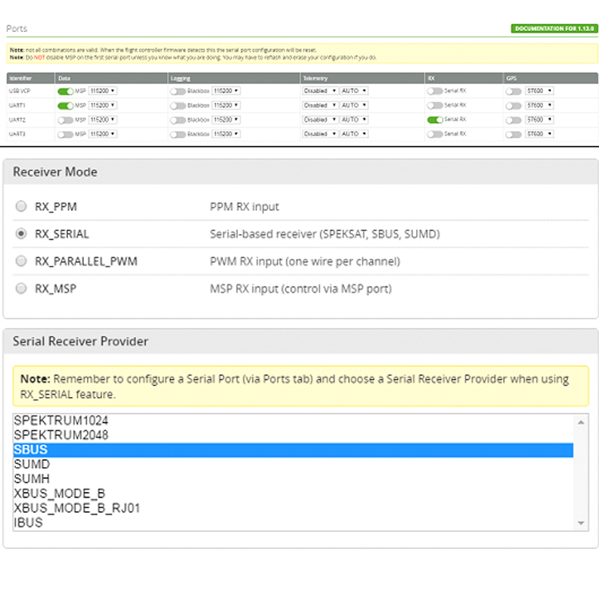Open GPS 57600 baud dropdown for USB VCP
This screenshot has height=599, width=599.
point(539,90)
